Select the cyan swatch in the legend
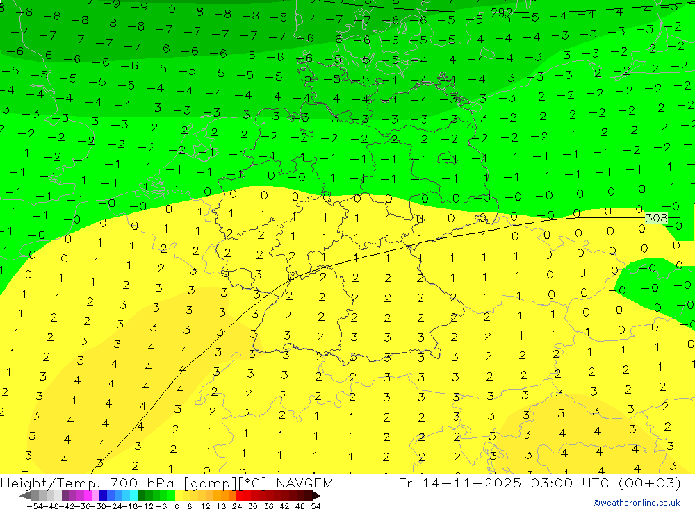This screenshot has width=695, height=509. coord(133,495)
